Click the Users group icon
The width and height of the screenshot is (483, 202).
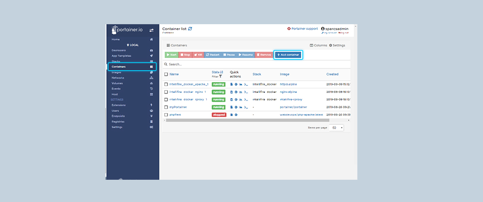coord(151,111)
